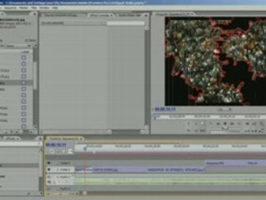Switch to the Effect Controls tab
Screen dimensions: 266x200
tap(101, 15)
